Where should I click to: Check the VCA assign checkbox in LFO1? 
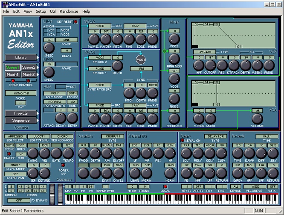tap(46, 34)
